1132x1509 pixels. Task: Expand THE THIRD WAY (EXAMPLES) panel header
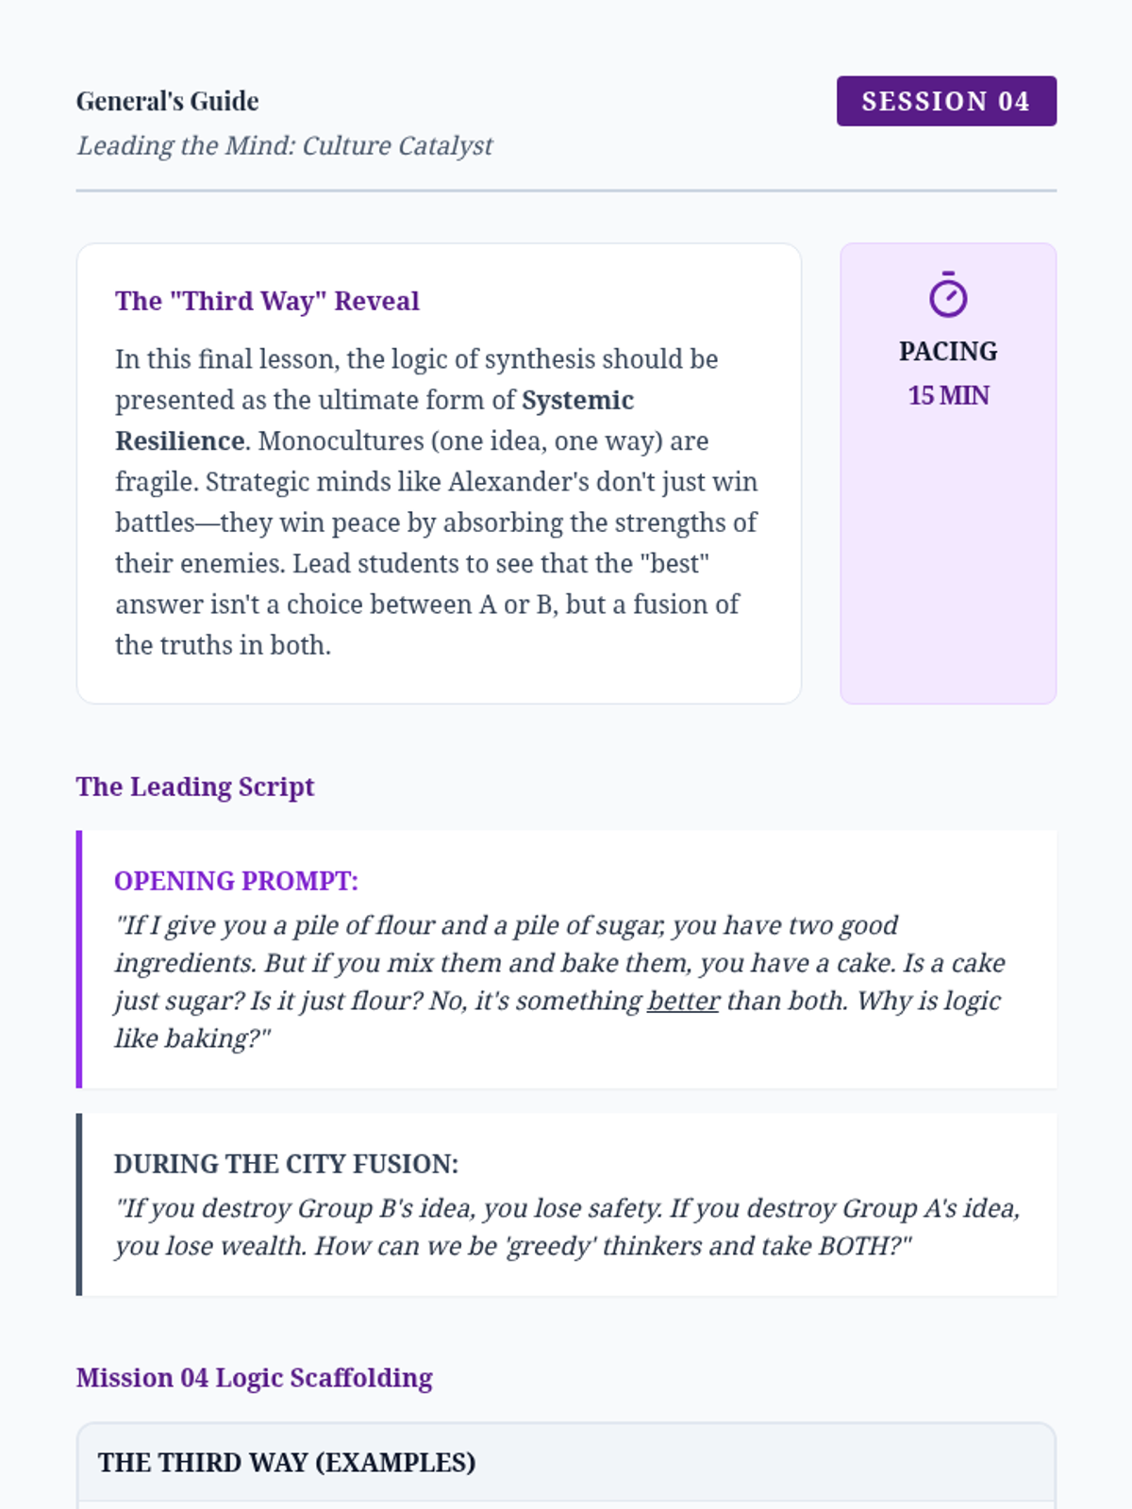coord(566,1463)
